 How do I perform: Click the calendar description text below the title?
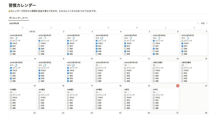(x=53, y=11)
